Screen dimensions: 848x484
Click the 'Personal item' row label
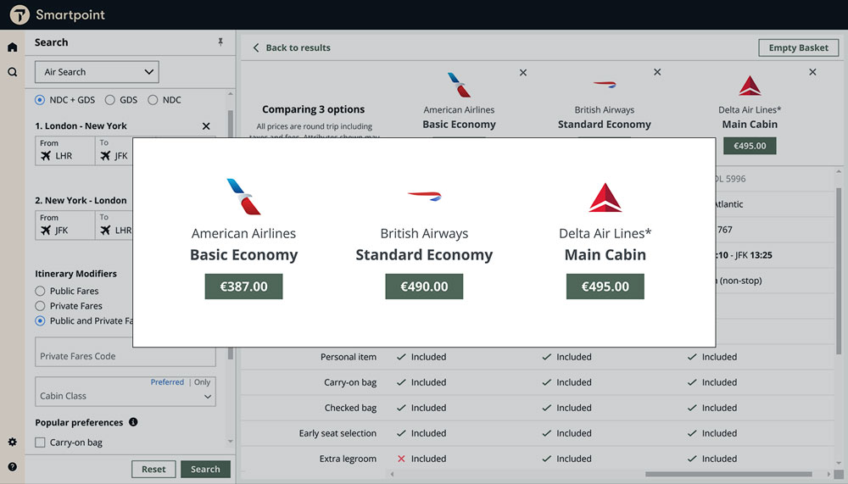click(349, 357)
